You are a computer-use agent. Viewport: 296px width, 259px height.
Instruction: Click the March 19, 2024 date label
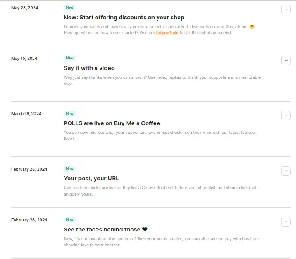(x=26, y=114)
